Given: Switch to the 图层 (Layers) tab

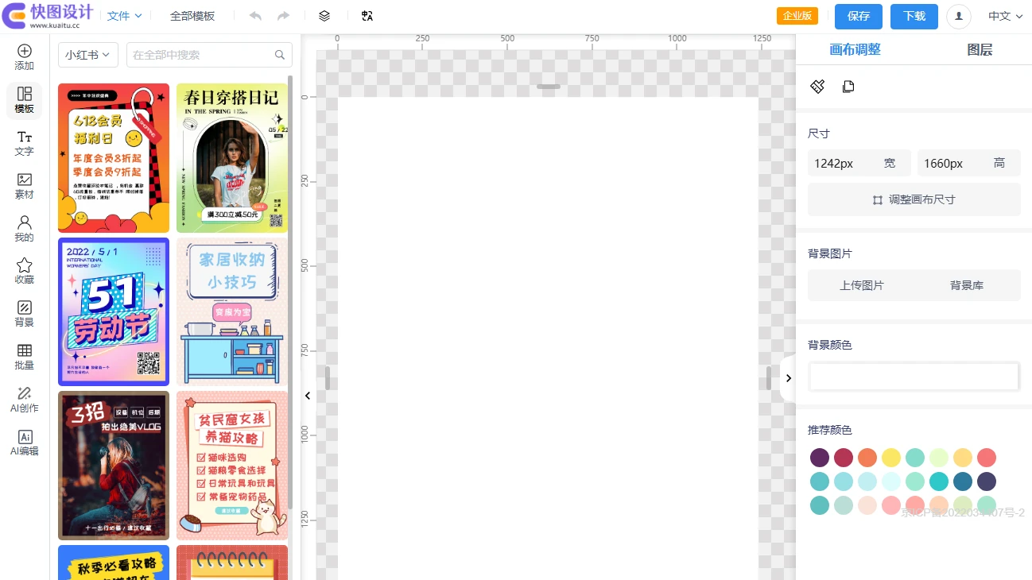Looking at the screenshot, I should click(980, 49).
